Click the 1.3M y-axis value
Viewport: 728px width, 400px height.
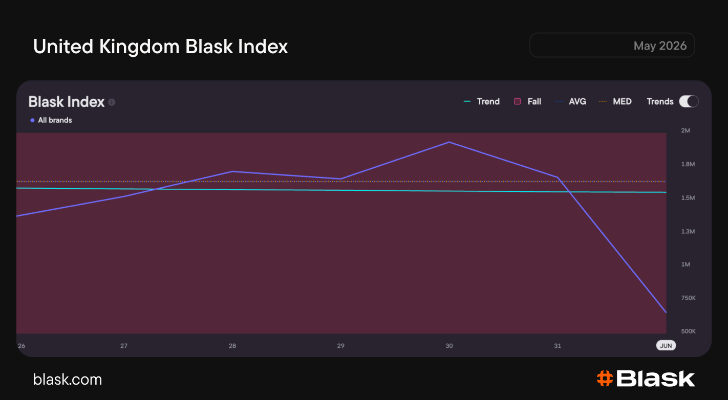688,231
